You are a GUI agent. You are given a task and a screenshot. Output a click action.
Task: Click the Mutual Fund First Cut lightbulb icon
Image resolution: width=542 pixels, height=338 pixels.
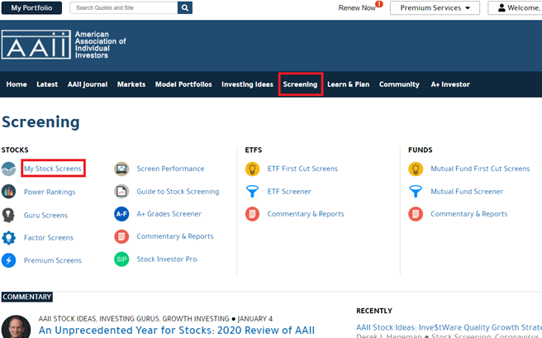tap(416, 169)
